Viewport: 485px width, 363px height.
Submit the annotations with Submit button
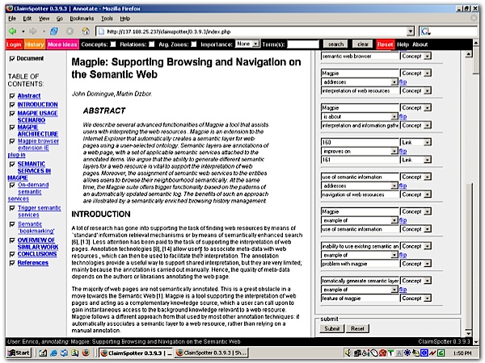[x=332, y=329]
